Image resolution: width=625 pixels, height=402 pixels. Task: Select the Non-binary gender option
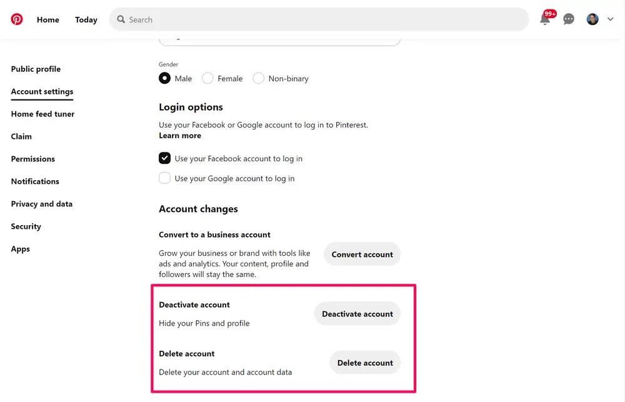click(x=258, y=78)
